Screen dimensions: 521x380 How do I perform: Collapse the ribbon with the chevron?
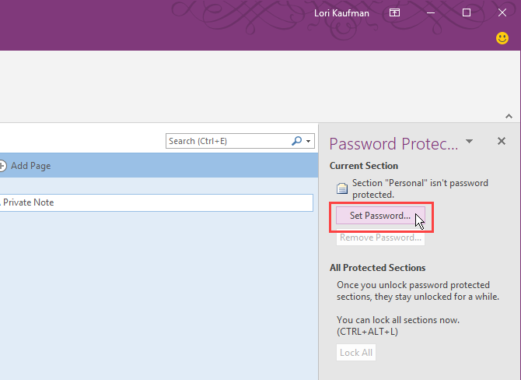pos(509,116)
